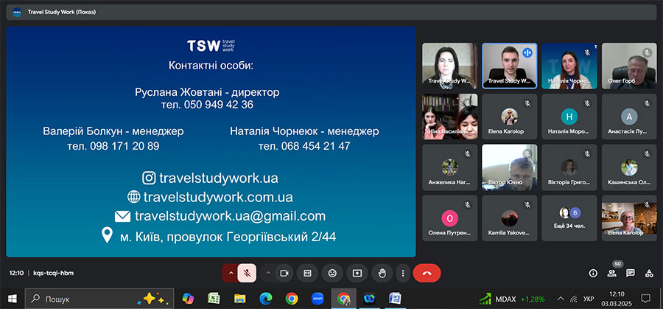Click Вікторія Григо... participant tile

click(x=569, y=167)
